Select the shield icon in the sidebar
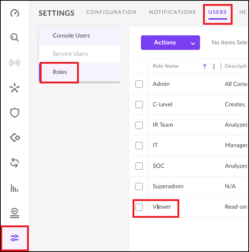 (15, 113)
